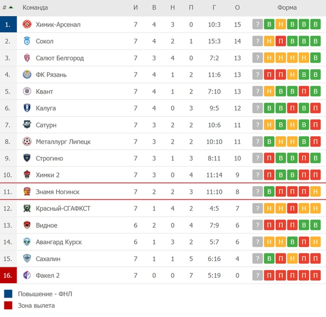
Task: Sort standings by the Г goals column
Action: coord(214,8)
